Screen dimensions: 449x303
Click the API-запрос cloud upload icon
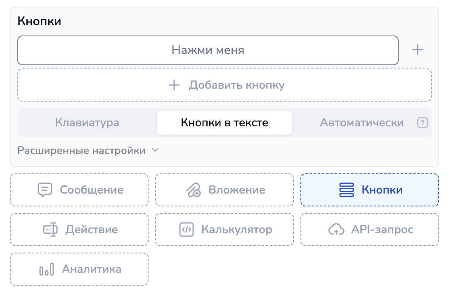(336, 230)
